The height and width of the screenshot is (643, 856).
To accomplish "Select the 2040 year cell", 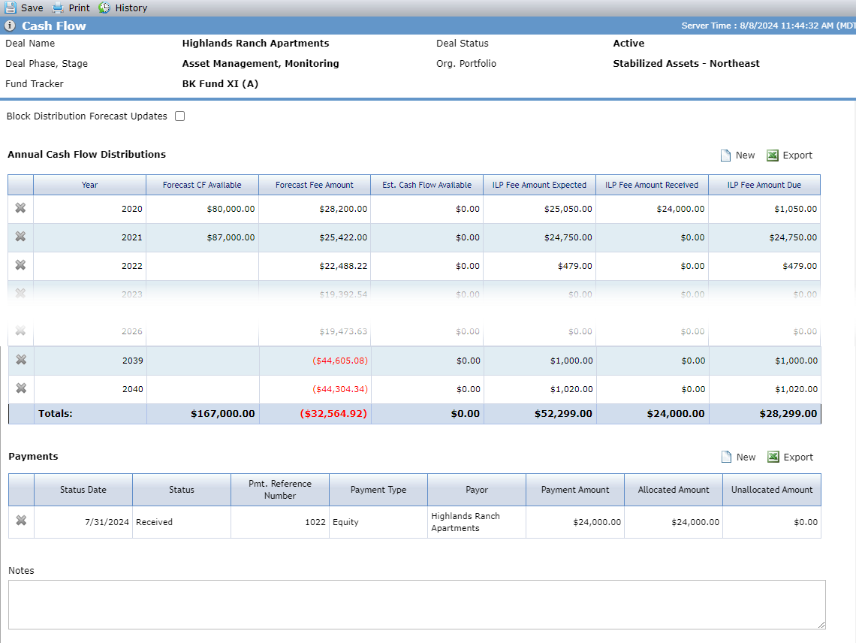I will (90, 389).
